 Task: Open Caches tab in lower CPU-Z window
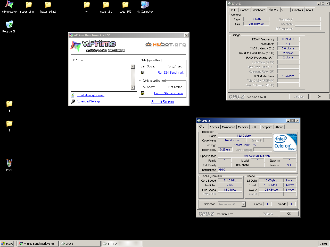pyautogui.click(x=214, y=127)
